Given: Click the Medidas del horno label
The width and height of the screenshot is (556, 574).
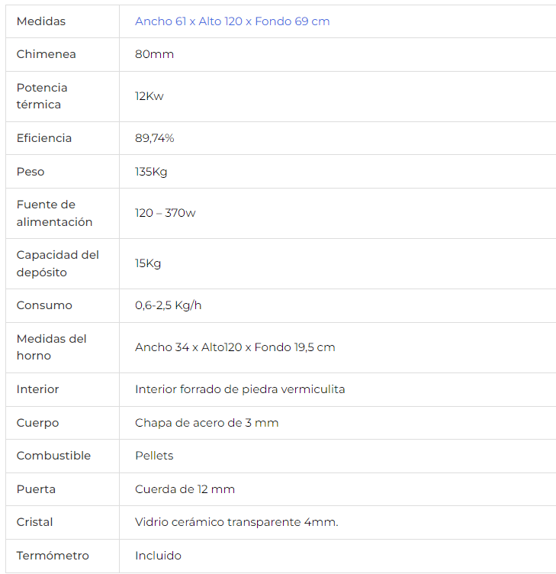Looking at the screenshot, I should click(52, 347).
